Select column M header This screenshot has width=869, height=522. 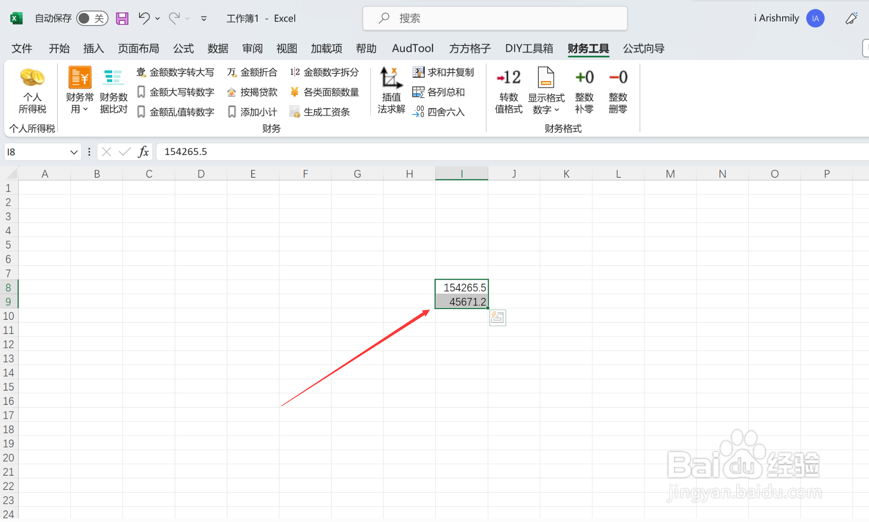pyautogui.click(x=670, y=174)
